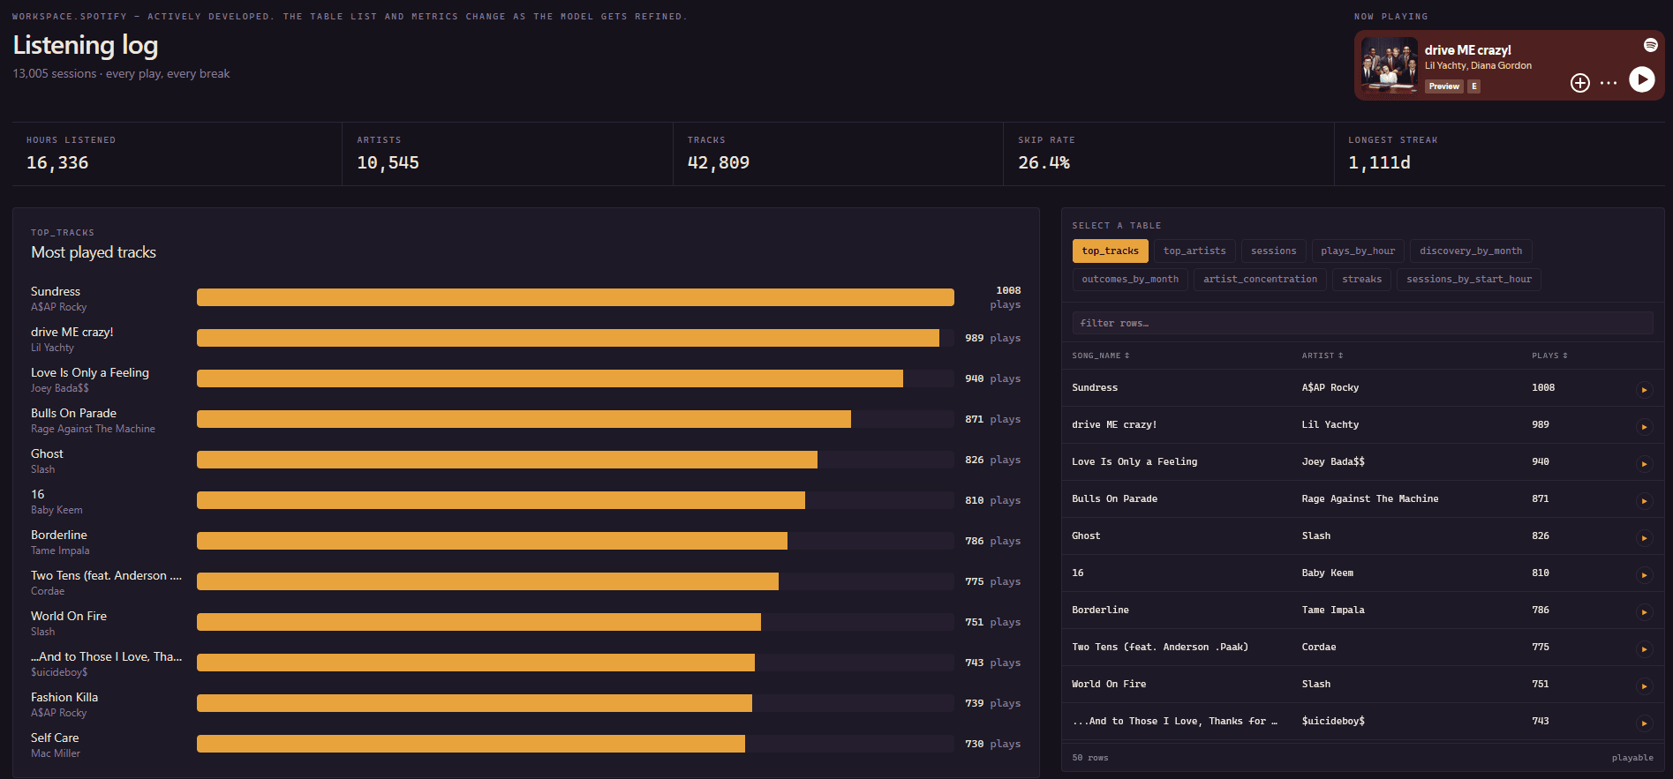Click the Sundress bar in chart
The width and height of the screenshot is (1673, 779).
pyautogui.click(x=576, y=297)
